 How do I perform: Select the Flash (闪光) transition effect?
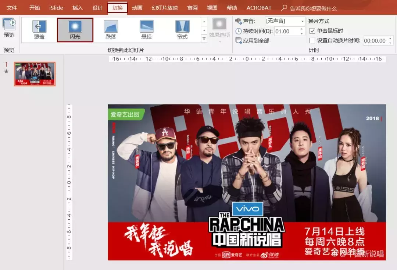click(75, 30)
